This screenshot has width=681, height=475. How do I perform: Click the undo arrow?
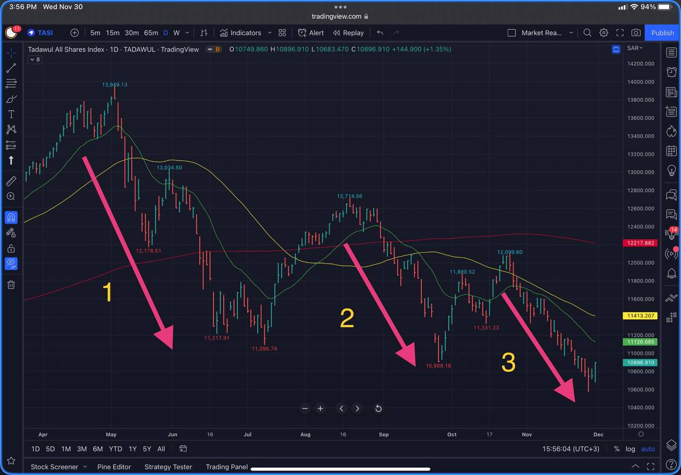[x=380, y=33]
